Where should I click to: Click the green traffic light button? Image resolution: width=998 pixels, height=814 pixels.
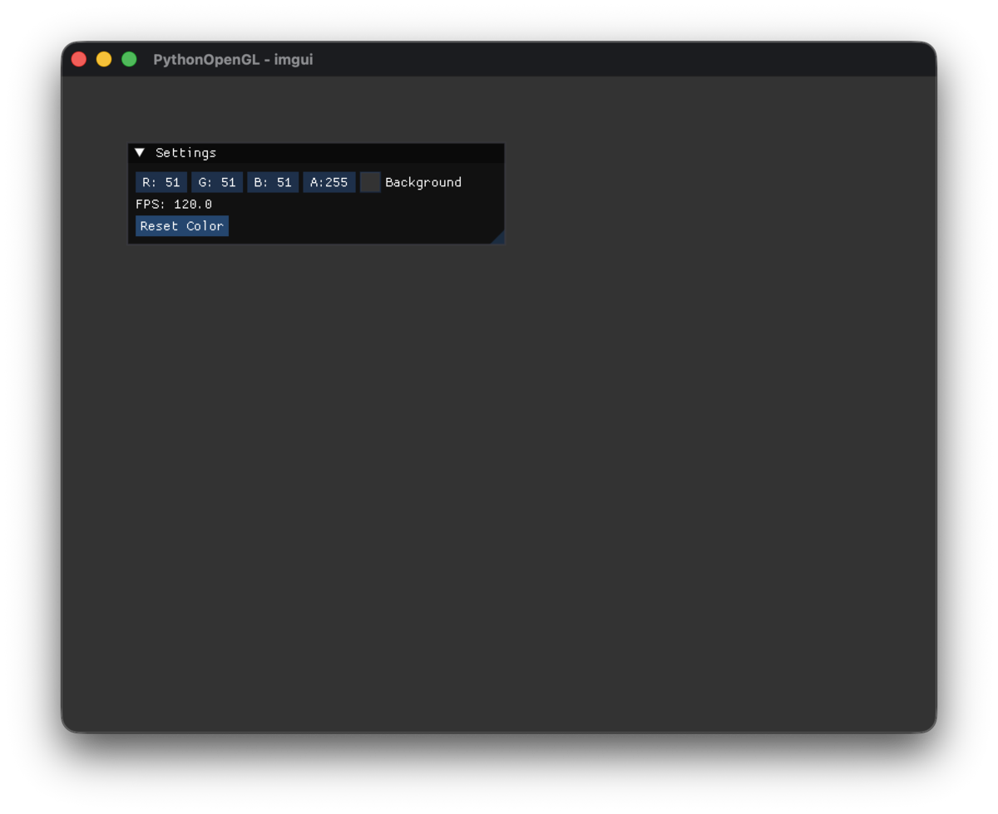pyautogui.click(x=129, y=59)
